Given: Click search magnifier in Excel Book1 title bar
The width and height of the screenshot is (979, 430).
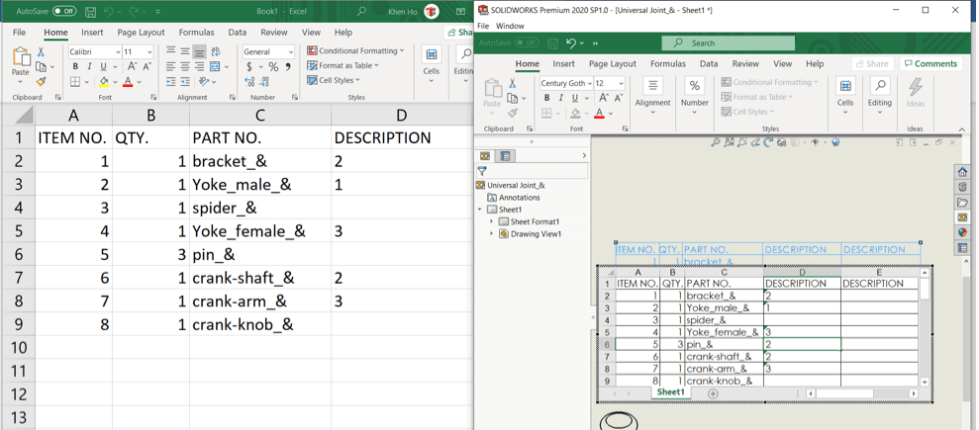Looking at the screenshot, I should (x=361, y=11).
